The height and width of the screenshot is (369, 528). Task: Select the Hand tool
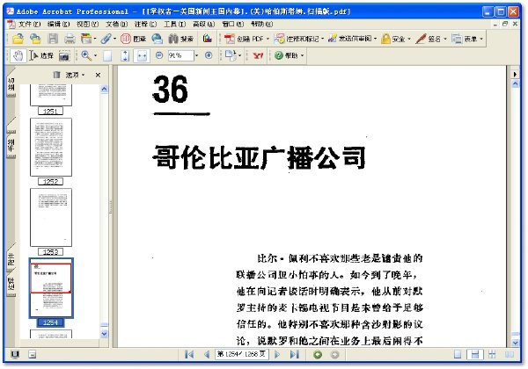(x=18, y=55)
